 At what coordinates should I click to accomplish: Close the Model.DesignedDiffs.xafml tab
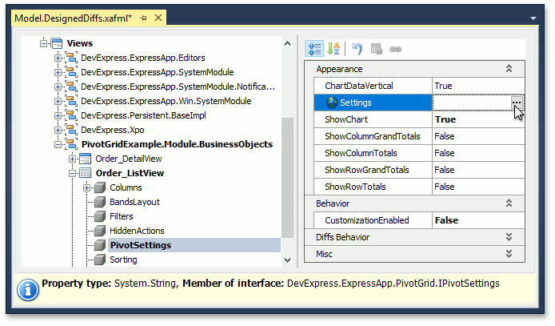(158, 18)
